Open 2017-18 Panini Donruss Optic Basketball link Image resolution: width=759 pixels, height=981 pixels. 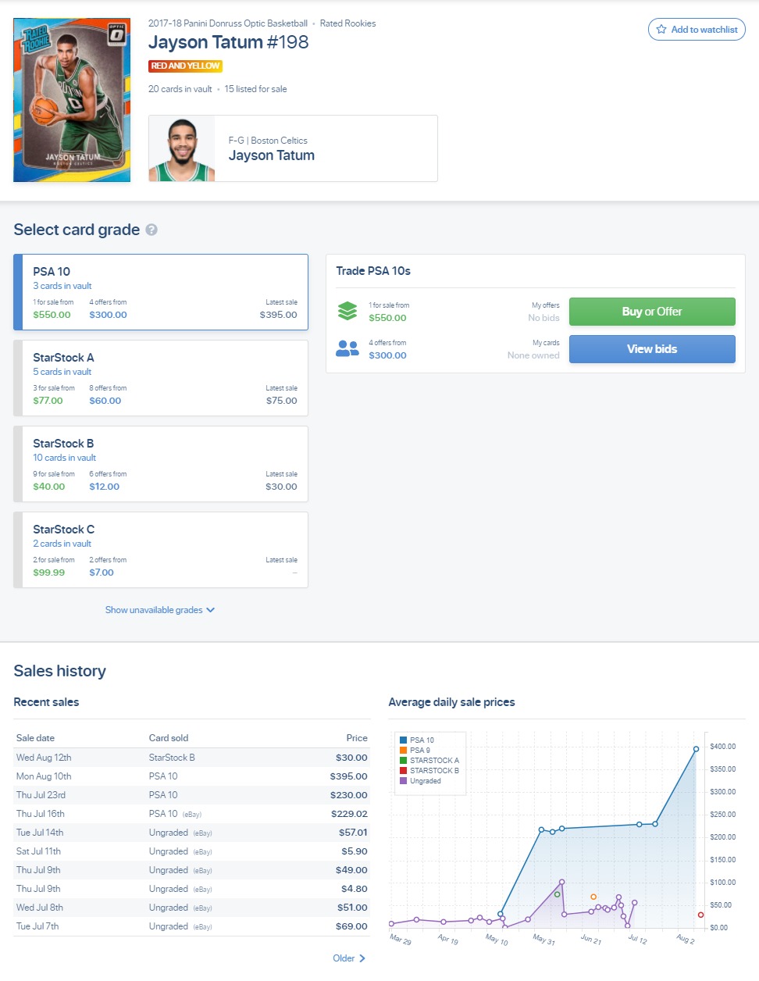click(x=228, y=23)
